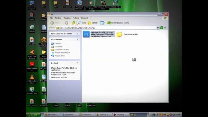Select the Musica desktop folder
Viewport: 208px width, 117px height.
[x=44, y=17]
